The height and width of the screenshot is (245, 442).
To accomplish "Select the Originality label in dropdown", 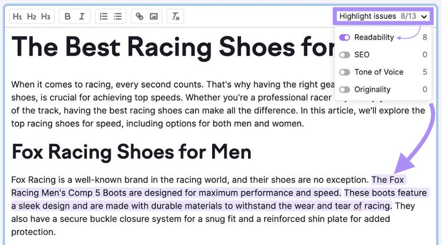I will coord(372,90).
